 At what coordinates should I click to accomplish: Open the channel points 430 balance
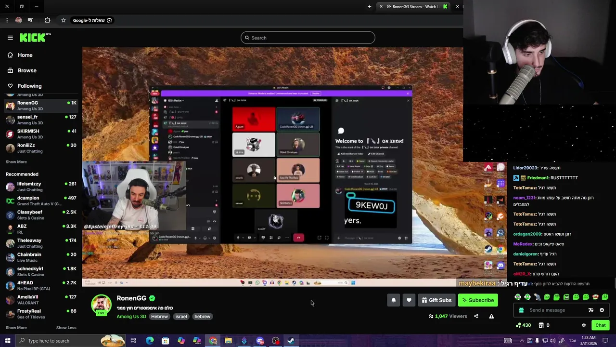point(523,325)
